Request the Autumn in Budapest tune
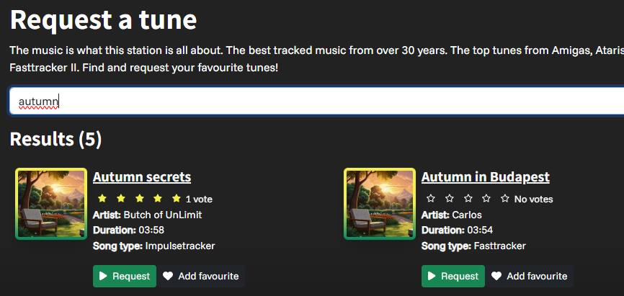This screenshot has width=624, height=296. tap(453, 276)
